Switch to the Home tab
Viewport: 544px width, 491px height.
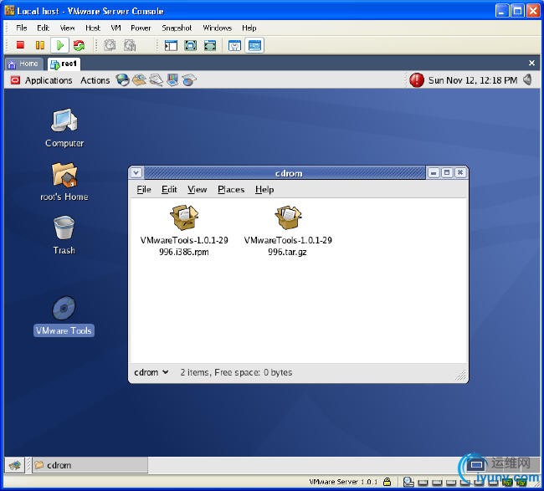coord(23,64)
